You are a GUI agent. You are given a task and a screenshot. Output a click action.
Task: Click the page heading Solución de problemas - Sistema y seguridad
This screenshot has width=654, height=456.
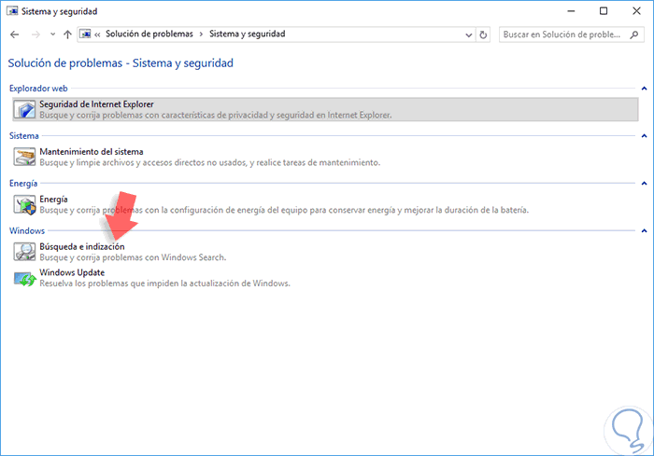coord(121,62)
